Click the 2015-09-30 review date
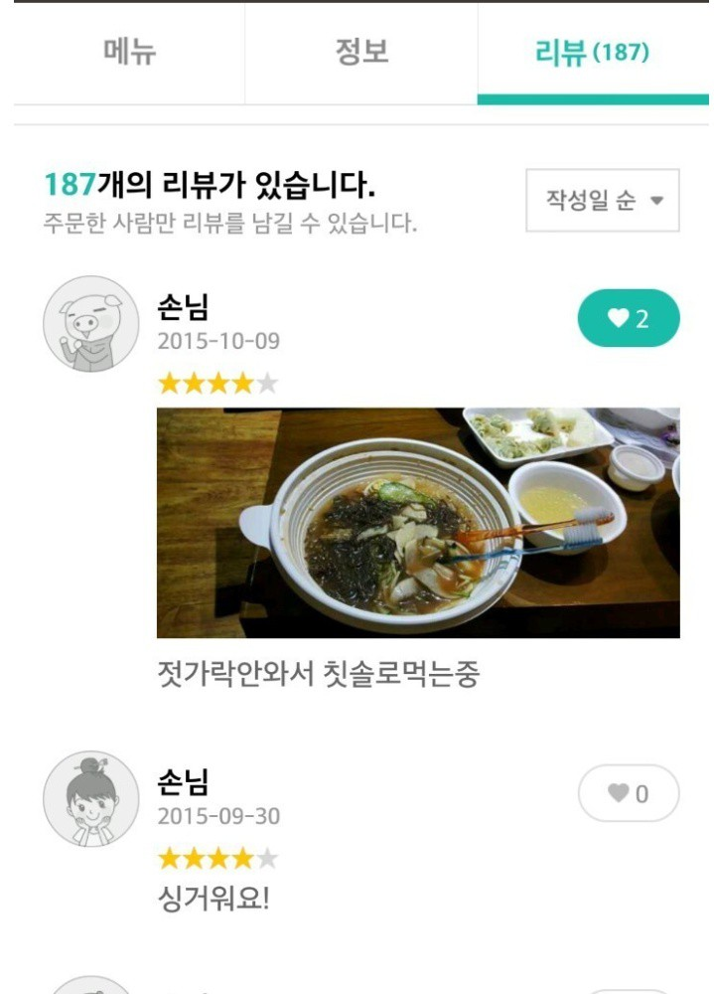The height and width of the screenshot is (994, 714). [x=218, y=817]
